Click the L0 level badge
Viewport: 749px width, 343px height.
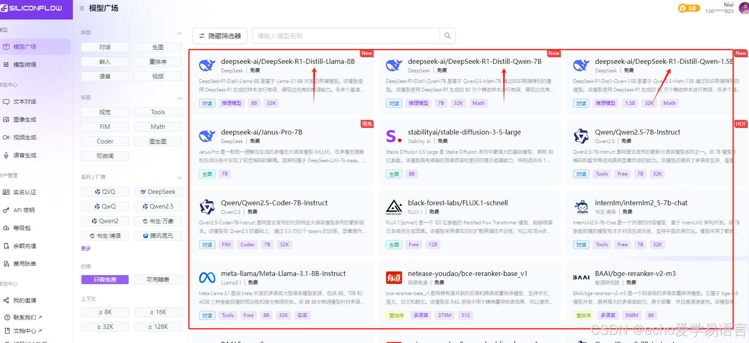[x=689, y=8]
